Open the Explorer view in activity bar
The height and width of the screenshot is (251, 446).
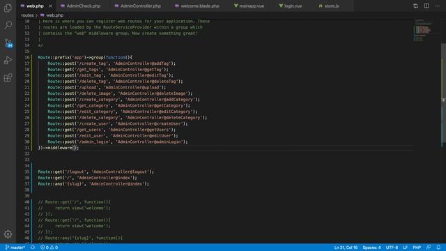click(x=8, y=8)
